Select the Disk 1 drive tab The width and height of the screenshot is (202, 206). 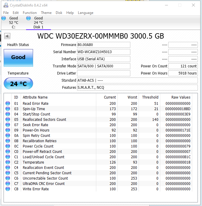pos(39,23)
